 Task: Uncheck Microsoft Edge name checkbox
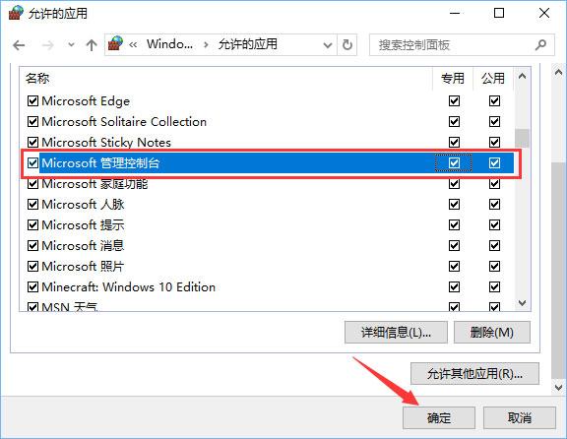click(32, 100)
